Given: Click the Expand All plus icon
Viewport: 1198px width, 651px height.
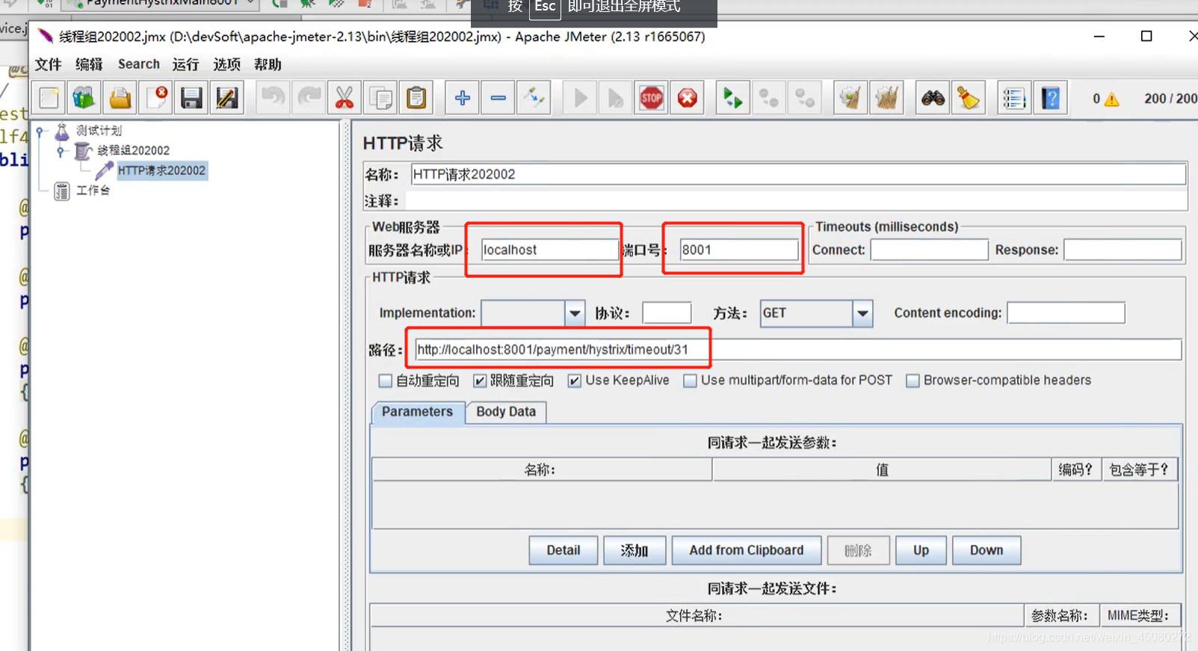Looking at the screenshot, I should pyautogui.click(x=463, y=98).
